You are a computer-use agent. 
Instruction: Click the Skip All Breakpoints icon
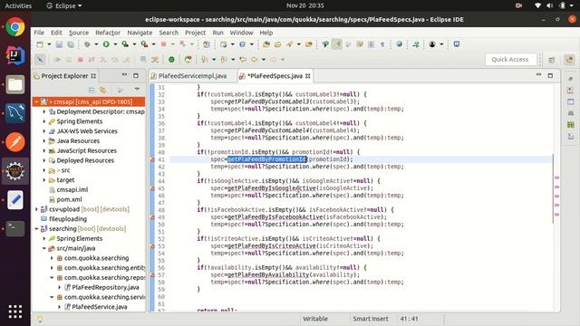pos(40,60)
